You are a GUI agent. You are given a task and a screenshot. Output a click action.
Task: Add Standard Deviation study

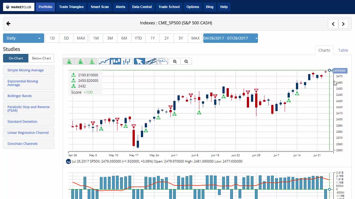coord(29,122)
